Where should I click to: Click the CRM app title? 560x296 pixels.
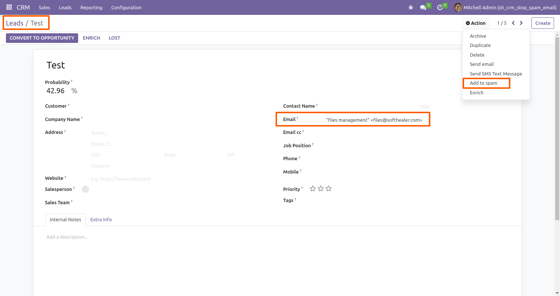coord(23,7)
